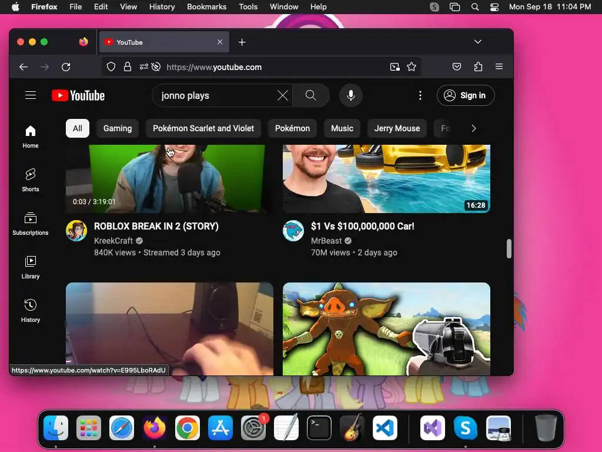The image size is (602, 452).
Task: Select the Jerry Mouse filter chip
Action: 397,128
